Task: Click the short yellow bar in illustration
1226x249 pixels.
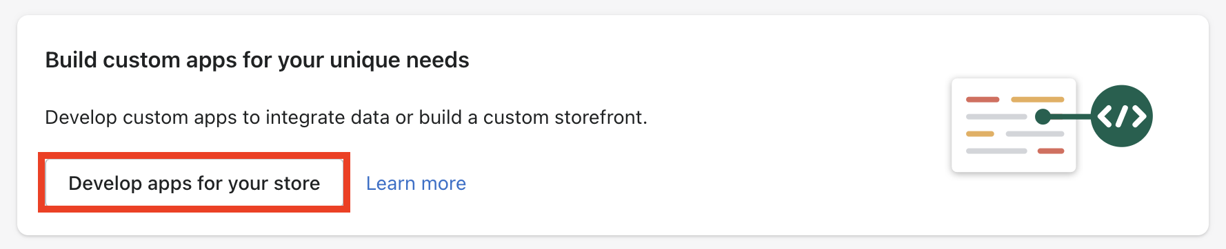Action: point(980,133)
